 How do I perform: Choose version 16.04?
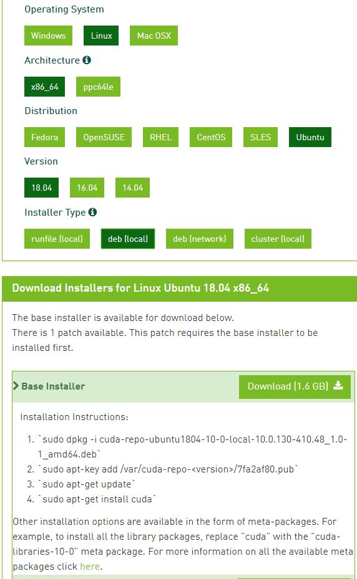click(x=87, y=188)
